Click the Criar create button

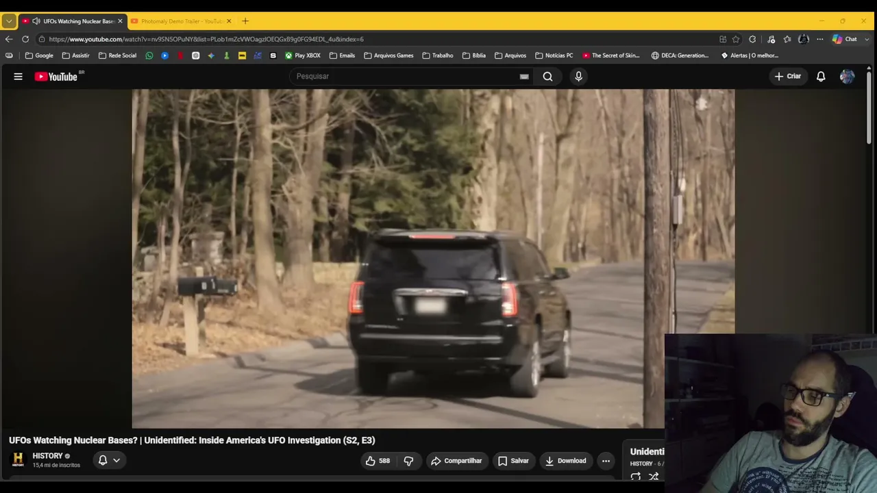pos(788,77)
